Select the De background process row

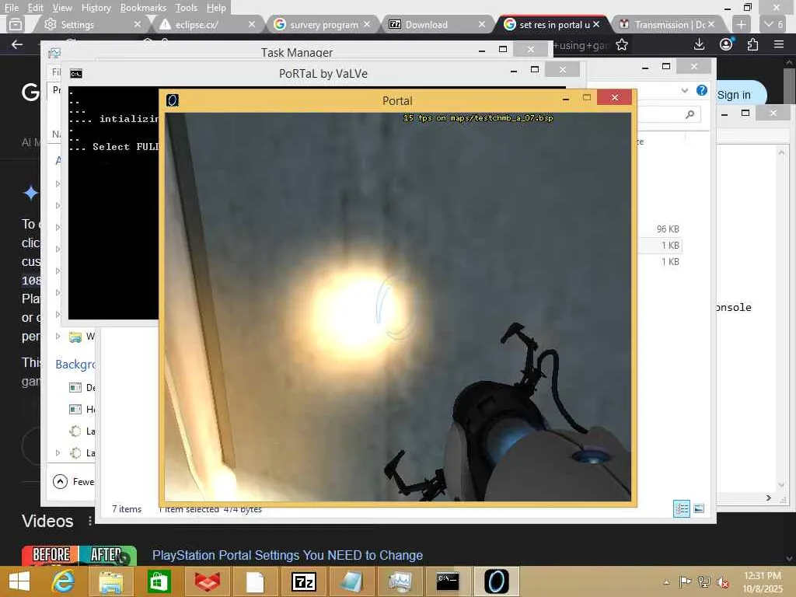pyautogui.click(x=82, y=387)
